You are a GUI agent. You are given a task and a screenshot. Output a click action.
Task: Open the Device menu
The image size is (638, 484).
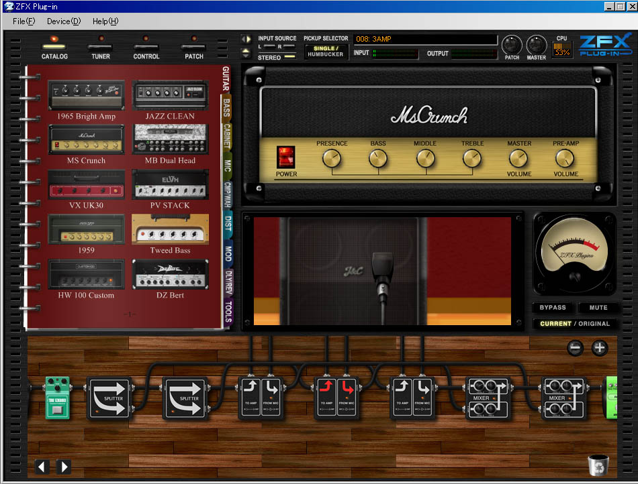point(64,21)
